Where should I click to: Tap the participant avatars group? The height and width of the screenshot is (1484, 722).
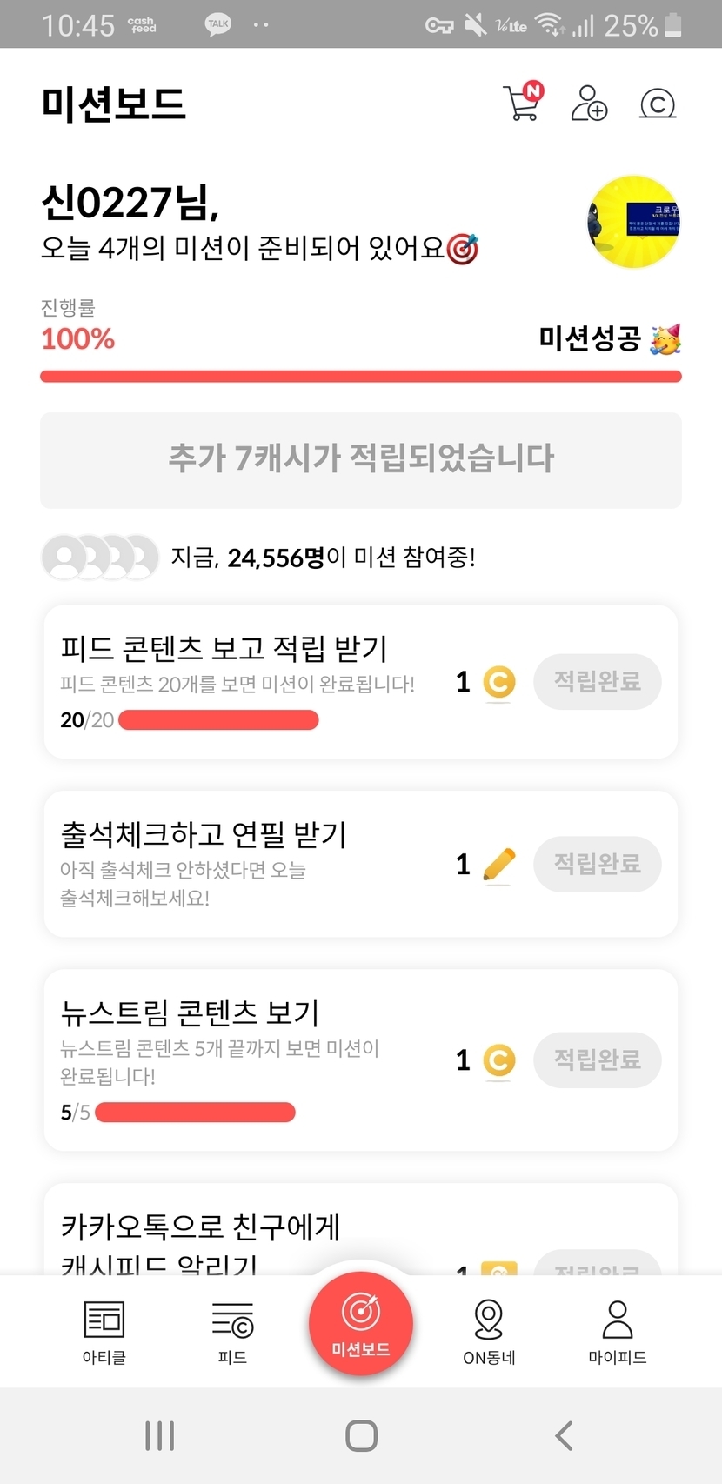tap(100, 557)
